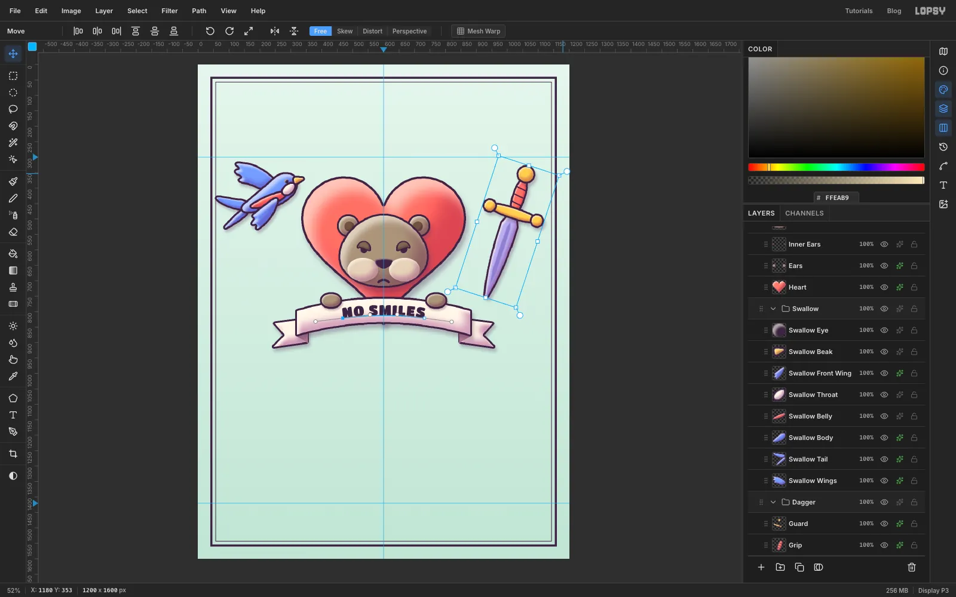
Task: Hide the Swallow Eye layer
Action: (884, 330)
